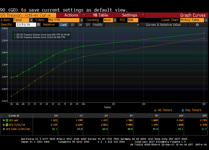Open chart gear settings icon
Screen dimensions: 209x150
[197, 25]
